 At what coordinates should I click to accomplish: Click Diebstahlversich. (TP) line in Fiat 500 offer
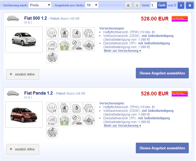(x=137, y=43)
